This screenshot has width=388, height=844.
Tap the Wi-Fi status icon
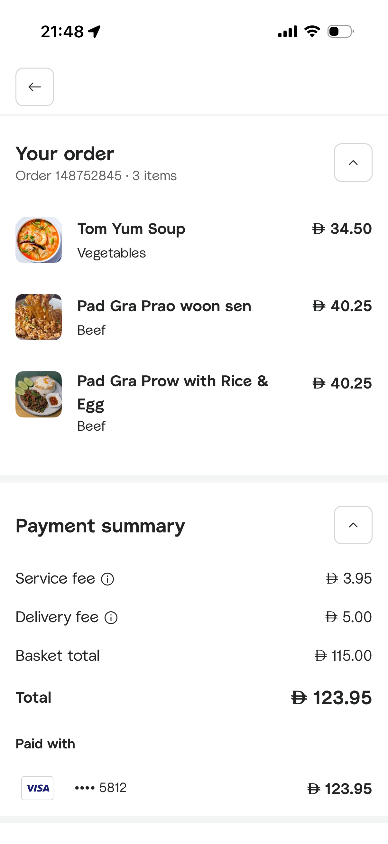312,32
